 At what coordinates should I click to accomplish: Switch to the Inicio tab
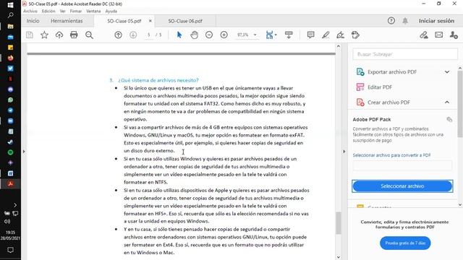33,21
